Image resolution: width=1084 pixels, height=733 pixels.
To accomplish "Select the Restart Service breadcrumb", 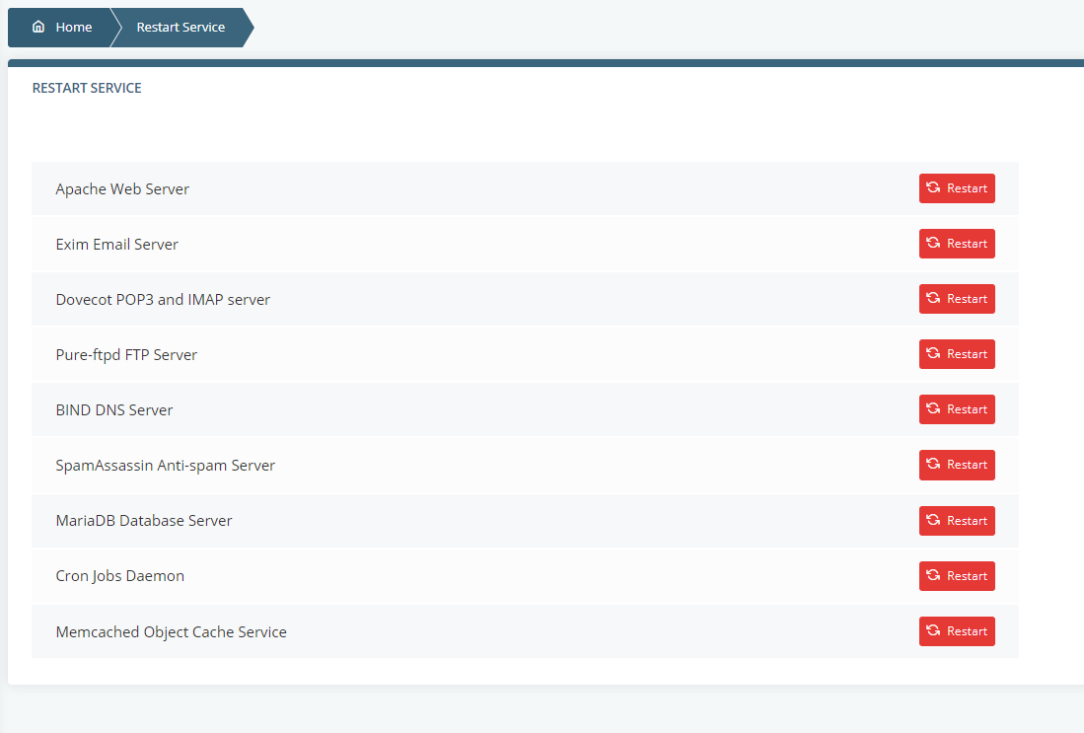I will click(181, 27).
